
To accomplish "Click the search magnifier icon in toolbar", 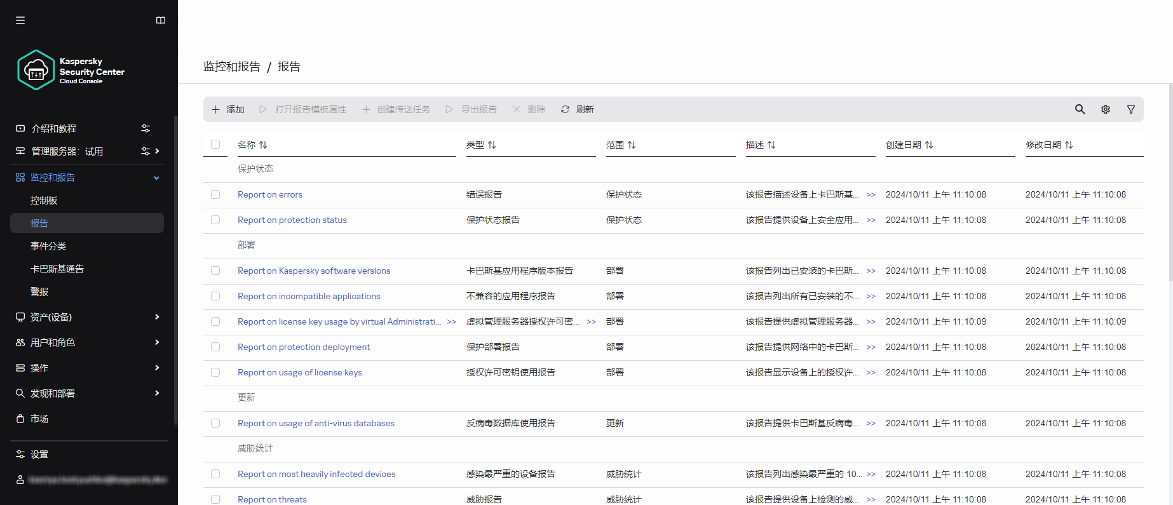I will pyautogui.click(x=1080, y=109).
